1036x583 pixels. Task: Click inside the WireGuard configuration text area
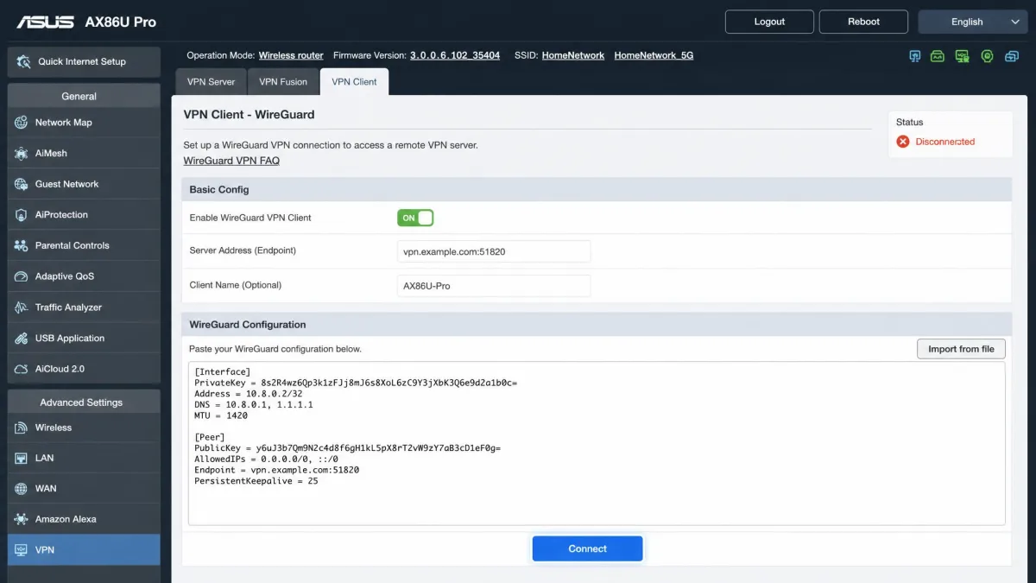click(597, 443)
